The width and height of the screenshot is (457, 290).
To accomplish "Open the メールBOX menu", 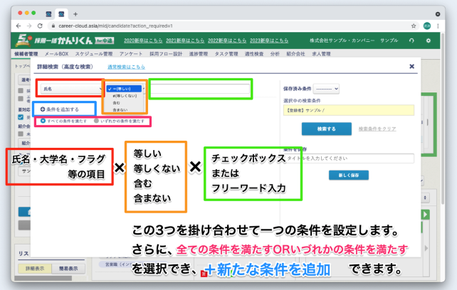I will [x=56, y=54].
